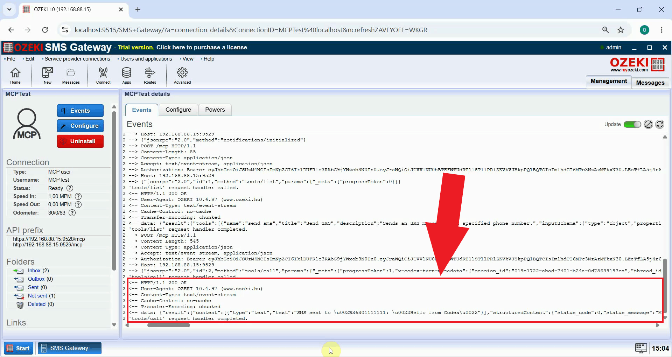This screenshot has width=672, height=357.
Task: Open the Chrome three-dot menu
Action: pos(661,30)
